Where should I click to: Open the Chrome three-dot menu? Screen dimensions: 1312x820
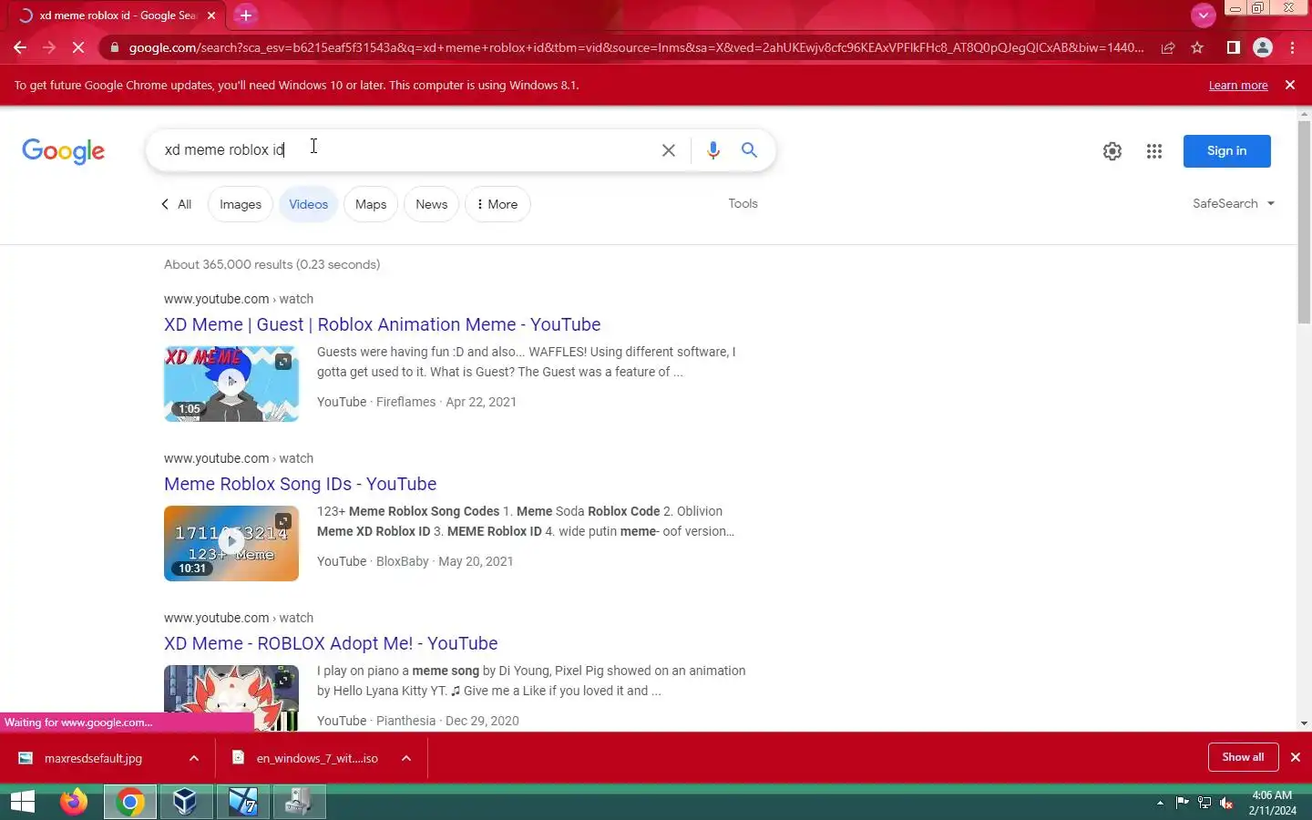[x=1292, y=47]
